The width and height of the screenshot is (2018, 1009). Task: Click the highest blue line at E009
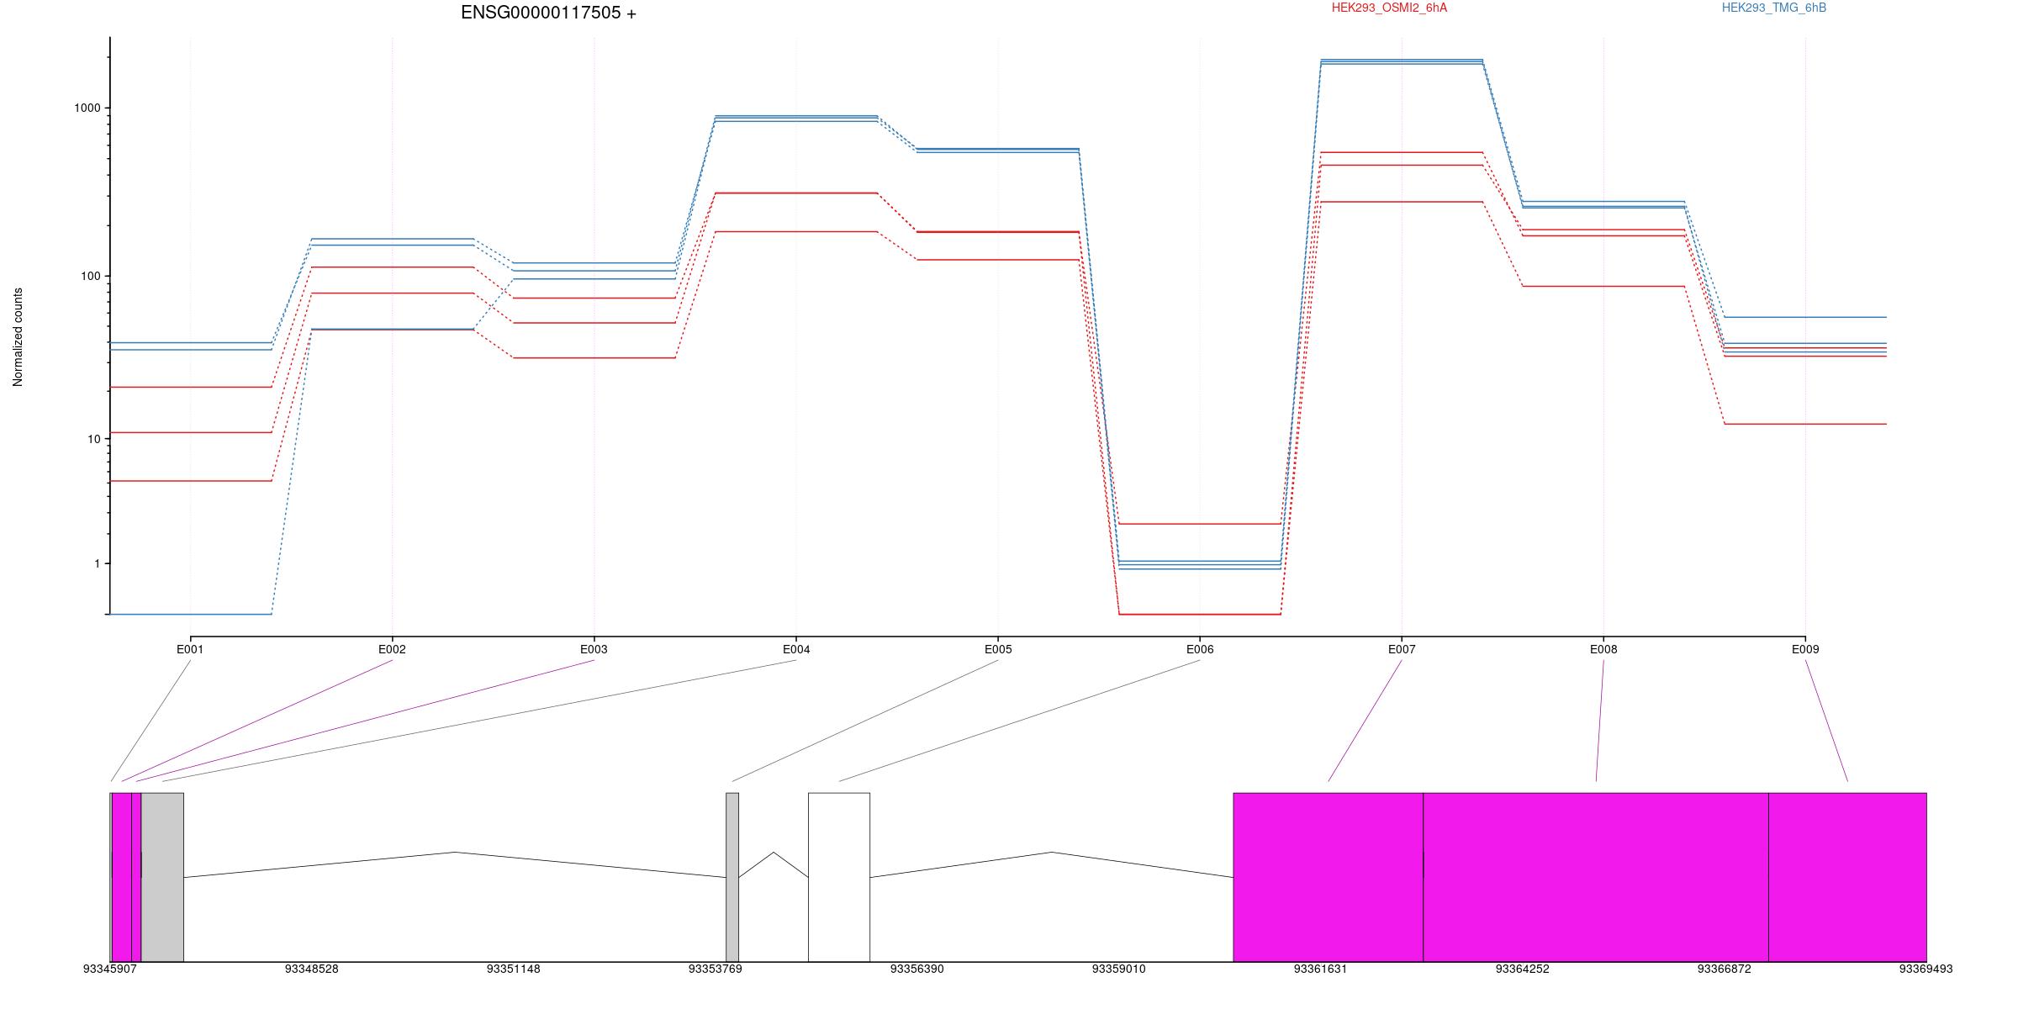(x=1805, y=317)
